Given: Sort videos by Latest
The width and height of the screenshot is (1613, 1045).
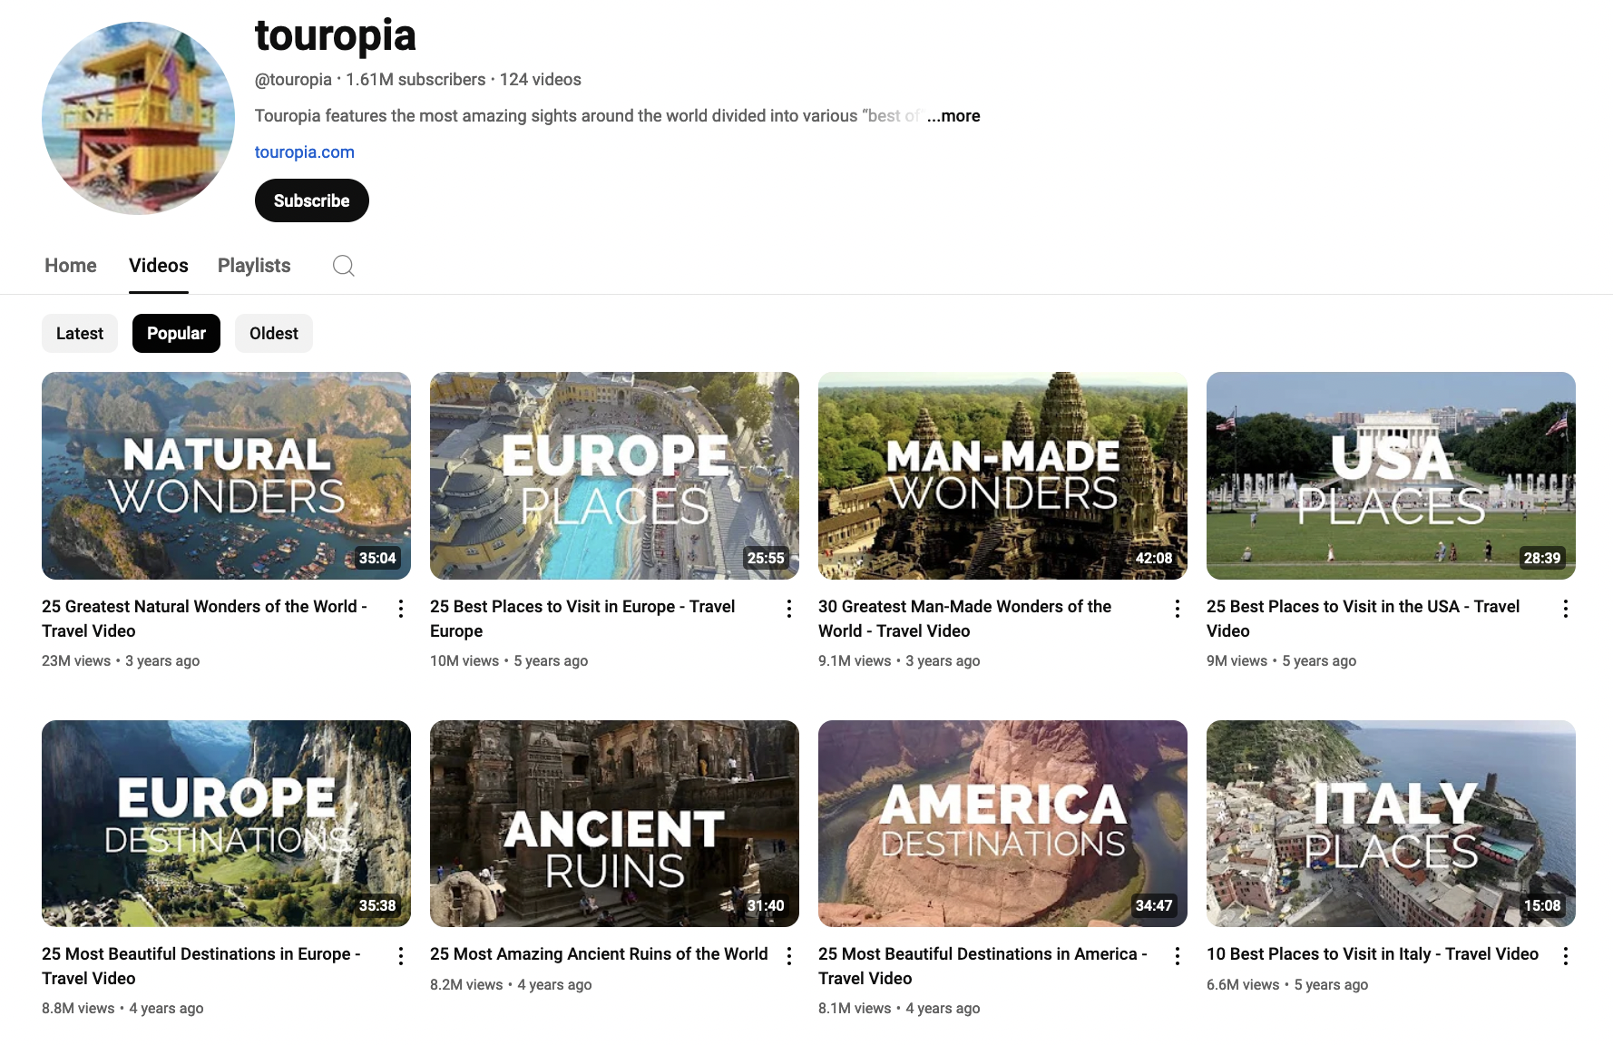Looking at the screenshot, I should click(80, 333).
